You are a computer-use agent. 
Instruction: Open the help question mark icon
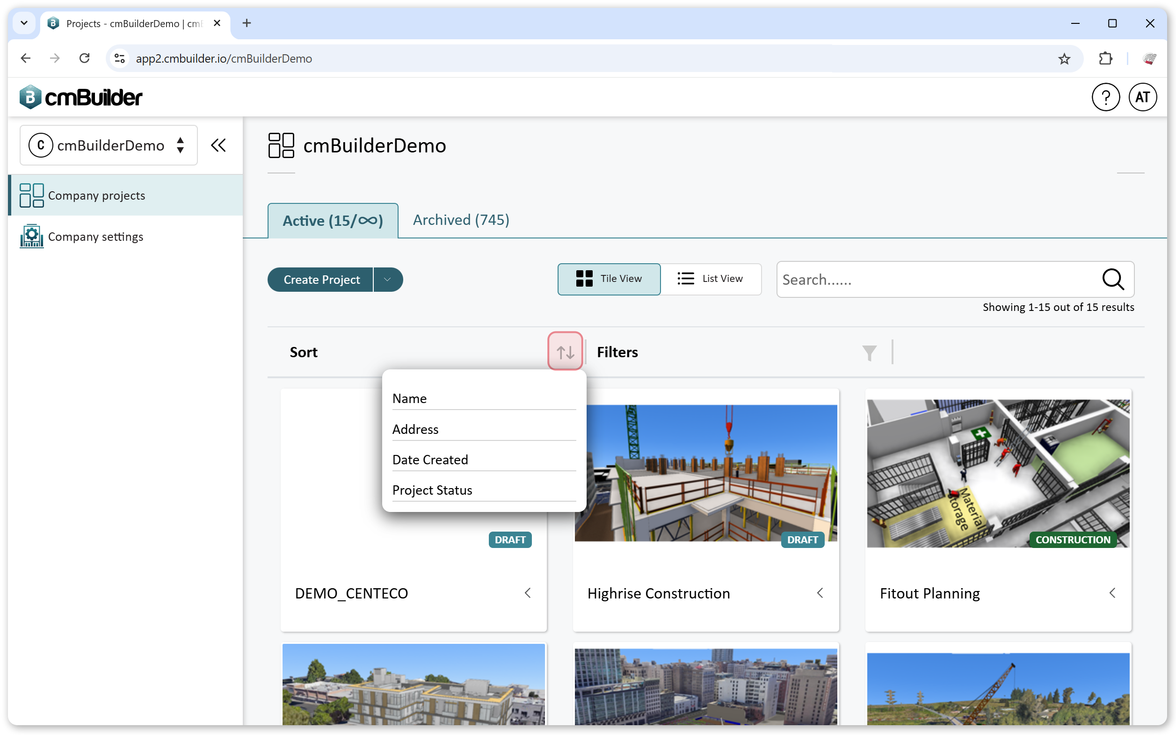1105,97
